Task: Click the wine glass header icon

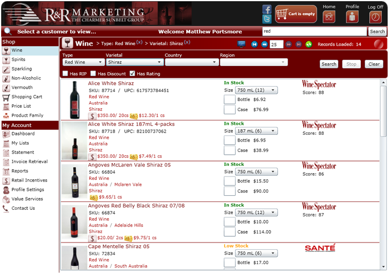Action: click(x=67, y=43)
